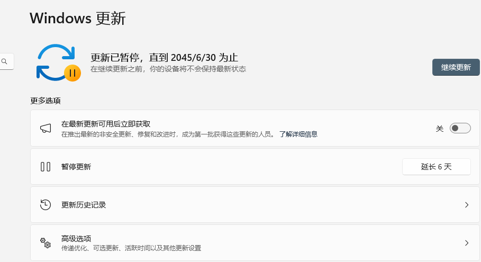The height and width of the screenshot is (262, 481).
Task: Click the 传递优化、可选更新 description text
Action: [131, 248]
